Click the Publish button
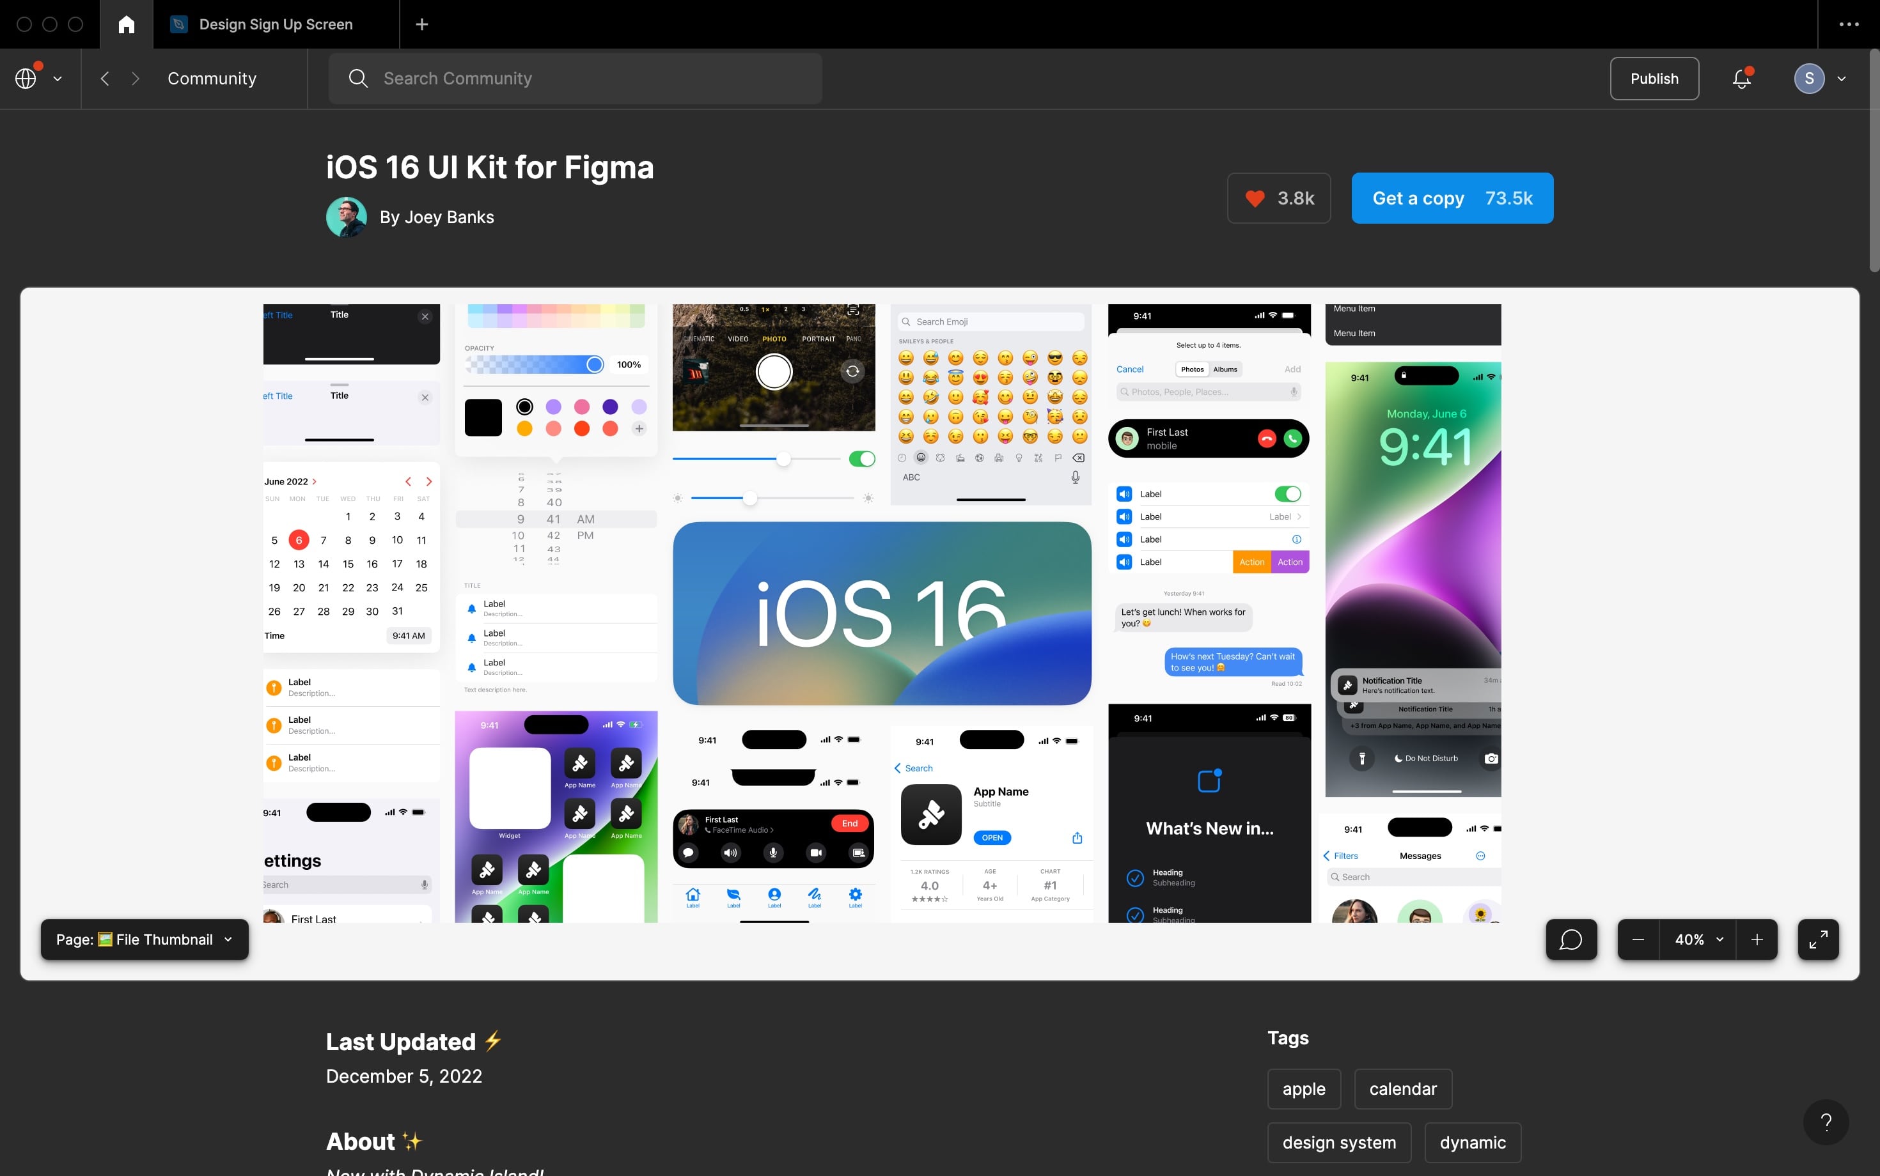Screen dimensions: 1880x1176 pos(1655,79)
